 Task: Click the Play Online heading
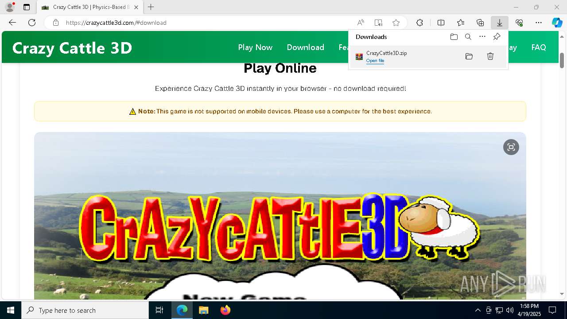280,68
